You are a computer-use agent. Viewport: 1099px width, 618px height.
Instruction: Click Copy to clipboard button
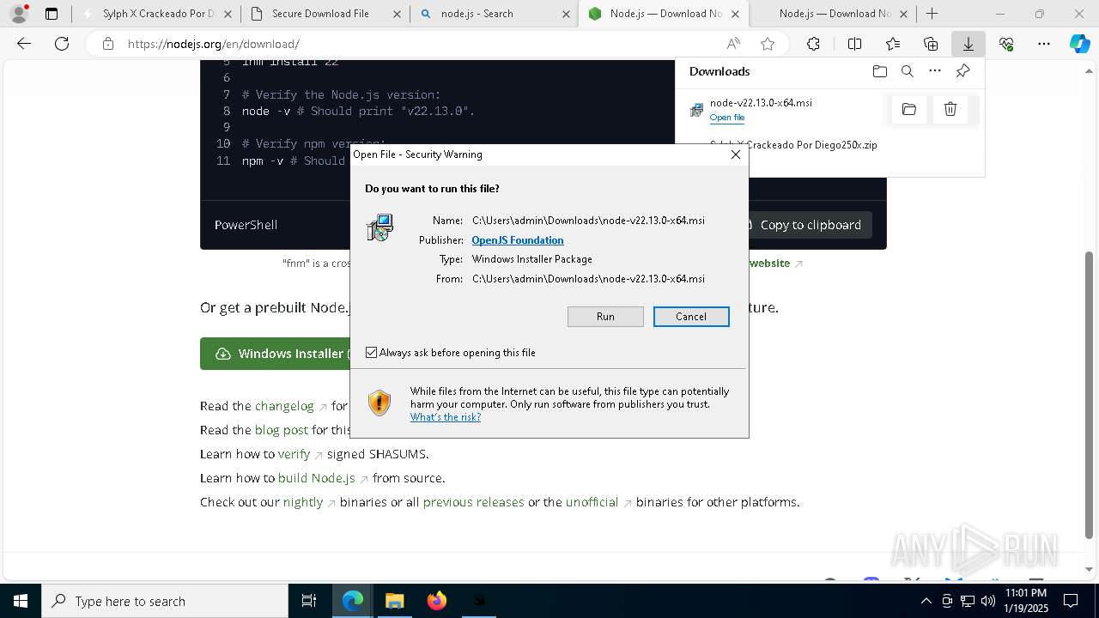pyautogui.click(x=809, y=225)
